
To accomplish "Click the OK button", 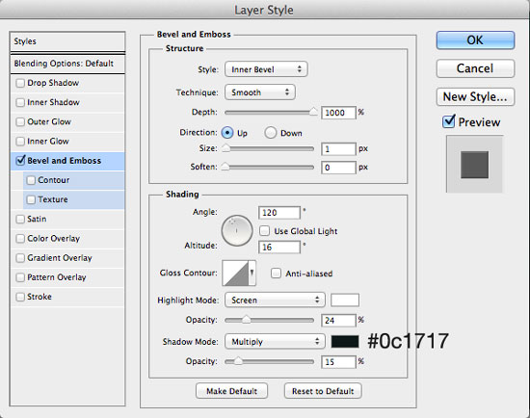I will tap(475, 40).
